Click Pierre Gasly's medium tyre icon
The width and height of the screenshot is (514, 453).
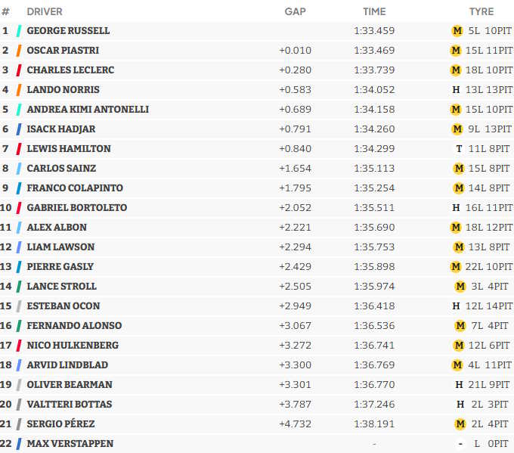coord(455,267)
